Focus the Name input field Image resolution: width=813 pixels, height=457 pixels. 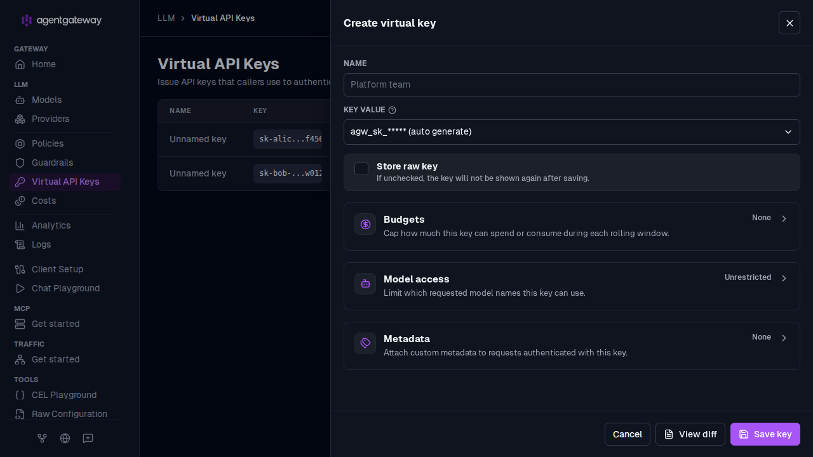[572, 84]
